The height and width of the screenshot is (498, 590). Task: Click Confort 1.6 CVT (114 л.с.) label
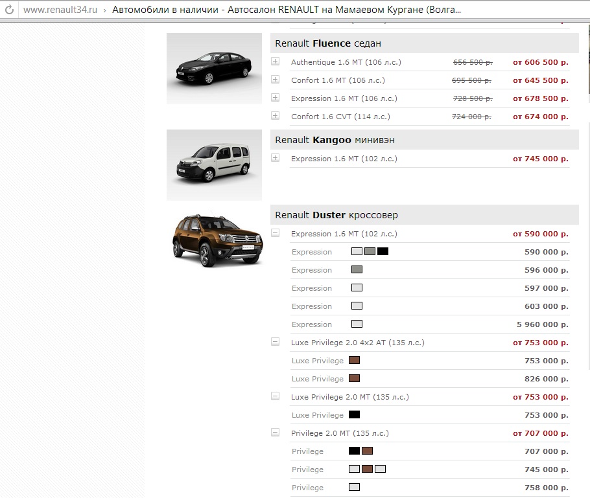pos(340,117)
